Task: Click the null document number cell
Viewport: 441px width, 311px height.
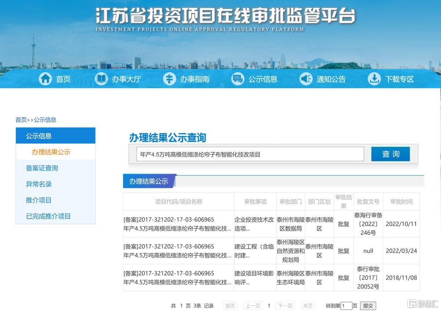Action: click(x=368, y=251)
